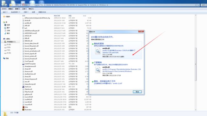Open the File (文件) menu
This screenshot has height=116, width=207.
pyautogui.click(x=4, y=9)
